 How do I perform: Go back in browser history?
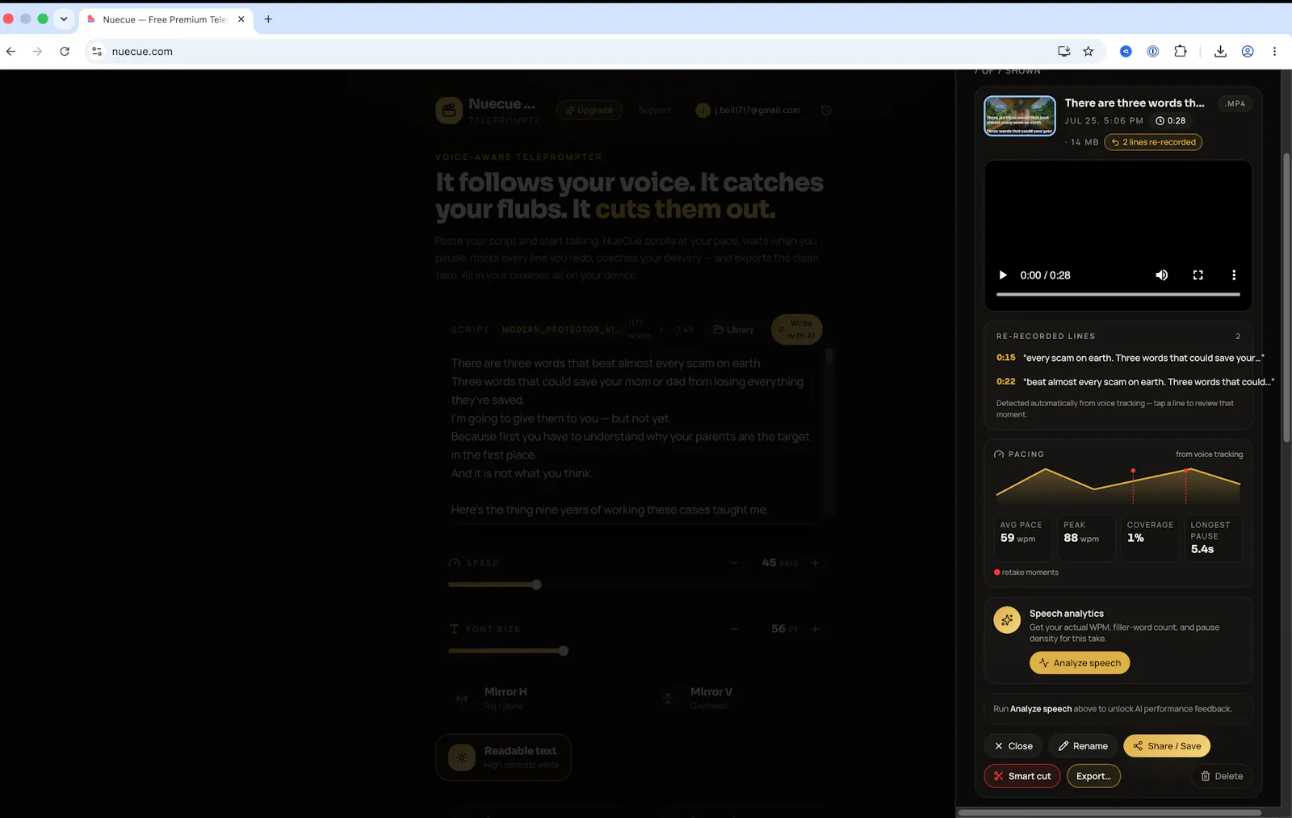point(10,51)
